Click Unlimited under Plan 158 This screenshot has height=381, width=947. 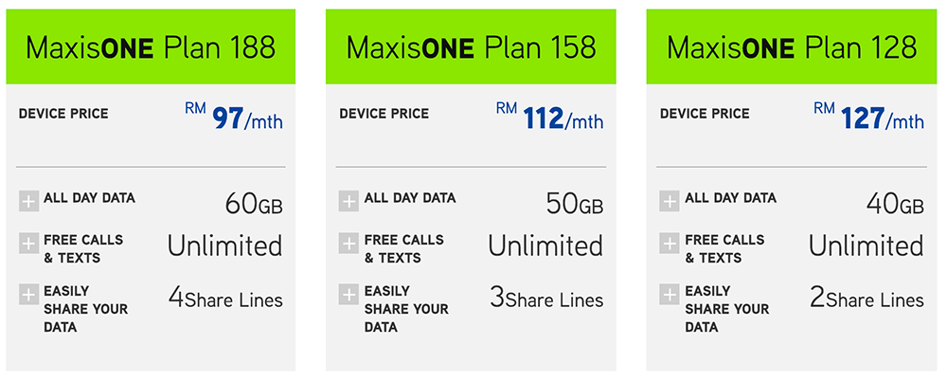[545, 246]
